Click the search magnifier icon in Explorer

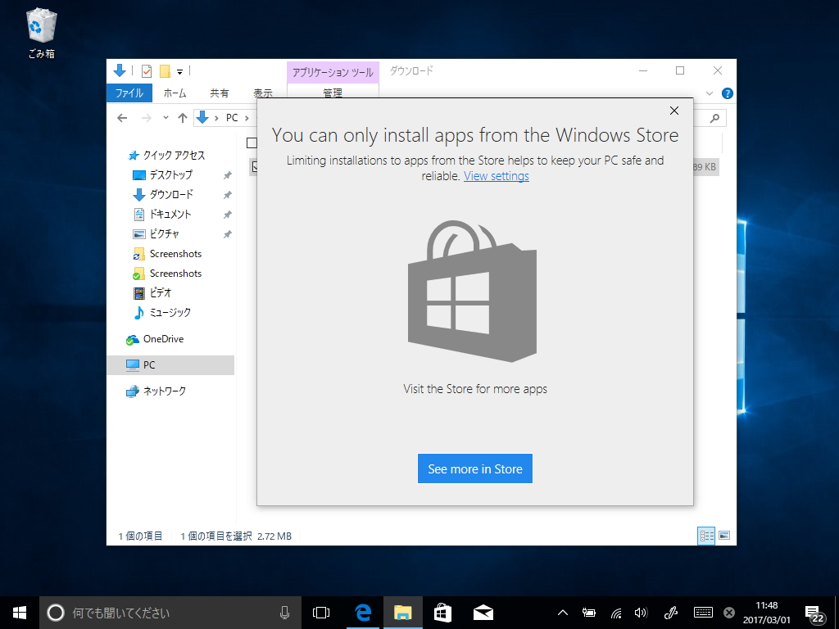[714, 118]
